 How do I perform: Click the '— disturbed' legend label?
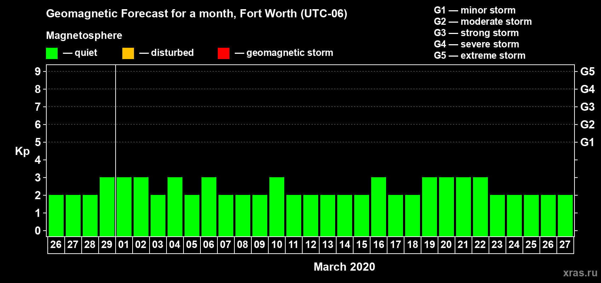tap(167, 53)
